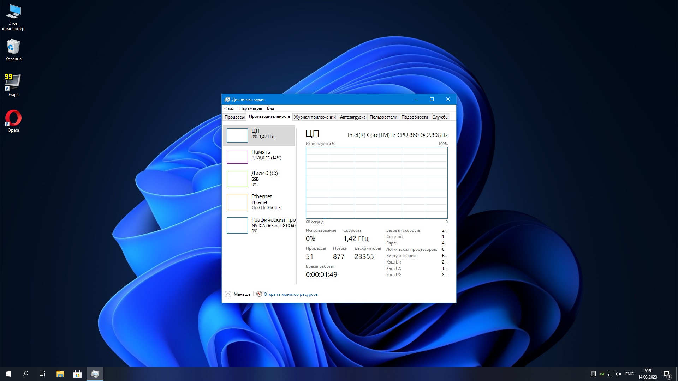
Task: Switch to the Службы tab
Action: (440, 117)
